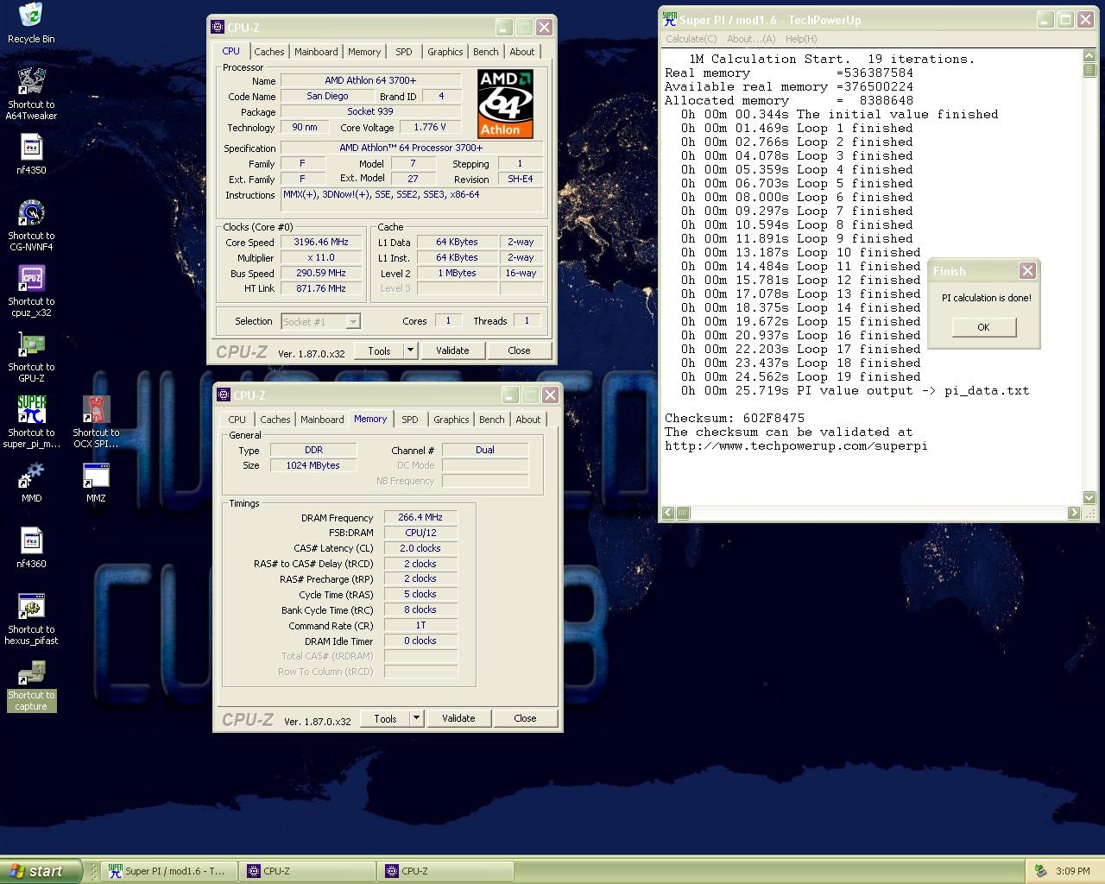Switch to the second CPU-Z taskbar button

click(x=445, y=871)
